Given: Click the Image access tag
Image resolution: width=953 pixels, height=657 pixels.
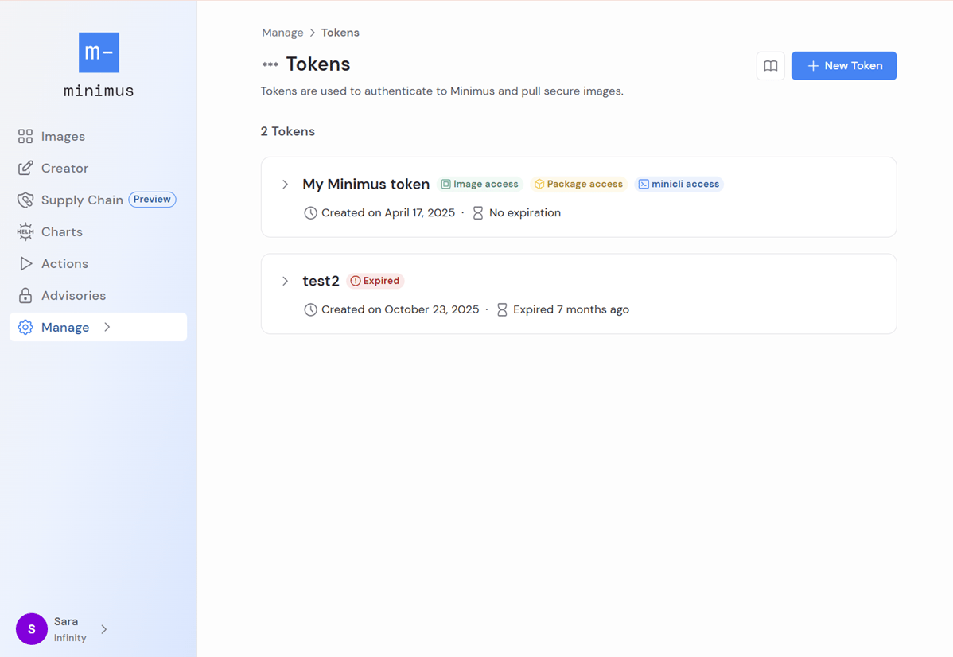Looking at the screenshot, I should click(480, 184).
